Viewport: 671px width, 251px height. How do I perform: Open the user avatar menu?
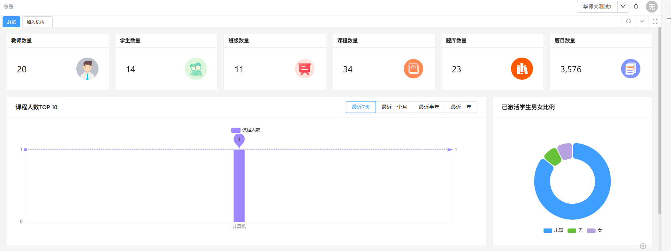(652, 7)
